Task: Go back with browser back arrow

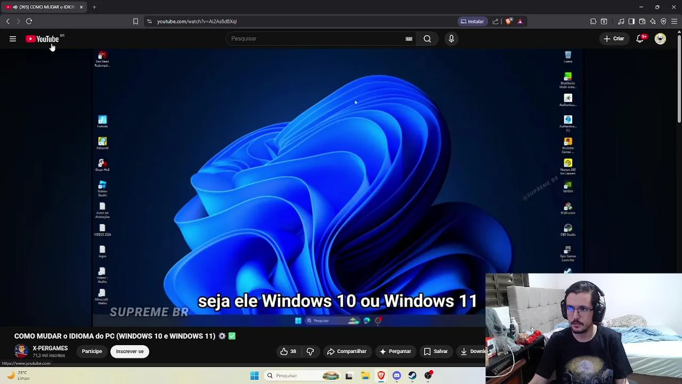Action: (x=8, y=21)
